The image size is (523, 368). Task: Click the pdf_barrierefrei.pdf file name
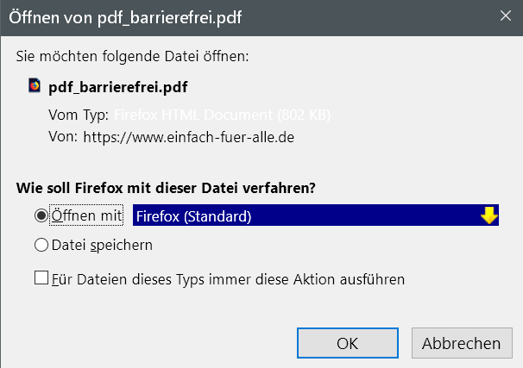coord(118,87)
